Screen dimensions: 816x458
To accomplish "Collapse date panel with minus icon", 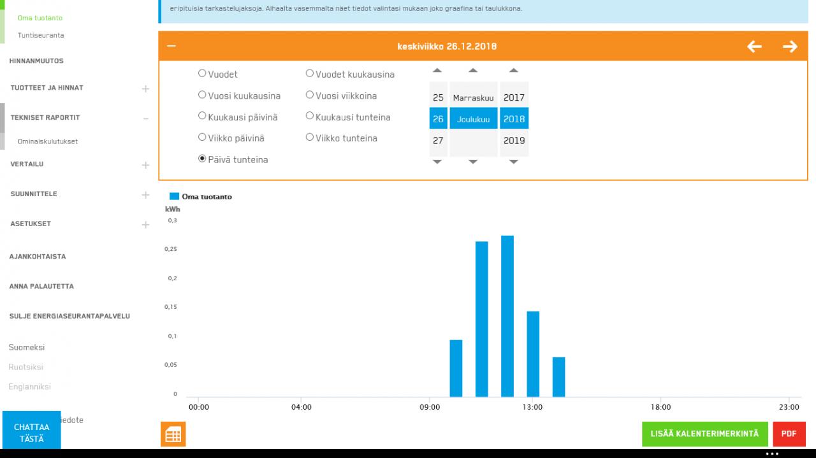I will (x=170, y=47).
